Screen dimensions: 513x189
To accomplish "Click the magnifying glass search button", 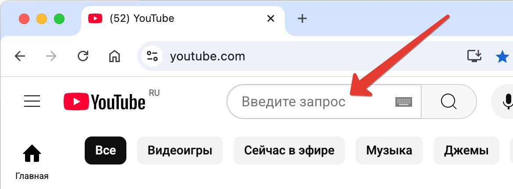I will 448,101.
